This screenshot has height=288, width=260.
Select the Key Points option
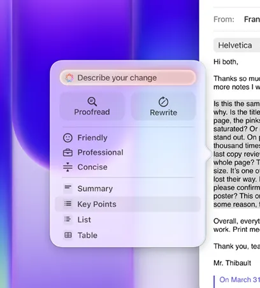click(x=127, y=204)
